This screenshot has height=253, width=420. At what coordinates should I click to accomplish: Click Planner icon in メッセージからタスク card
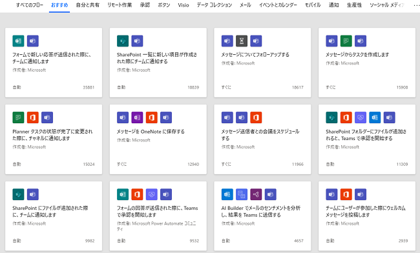pos(346,41)
